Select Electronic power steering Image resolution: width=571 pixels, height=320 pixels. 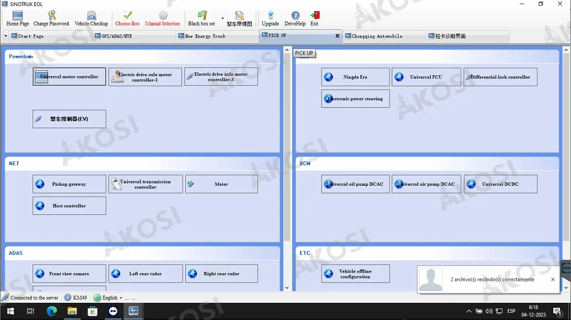[x=355, y=98]
